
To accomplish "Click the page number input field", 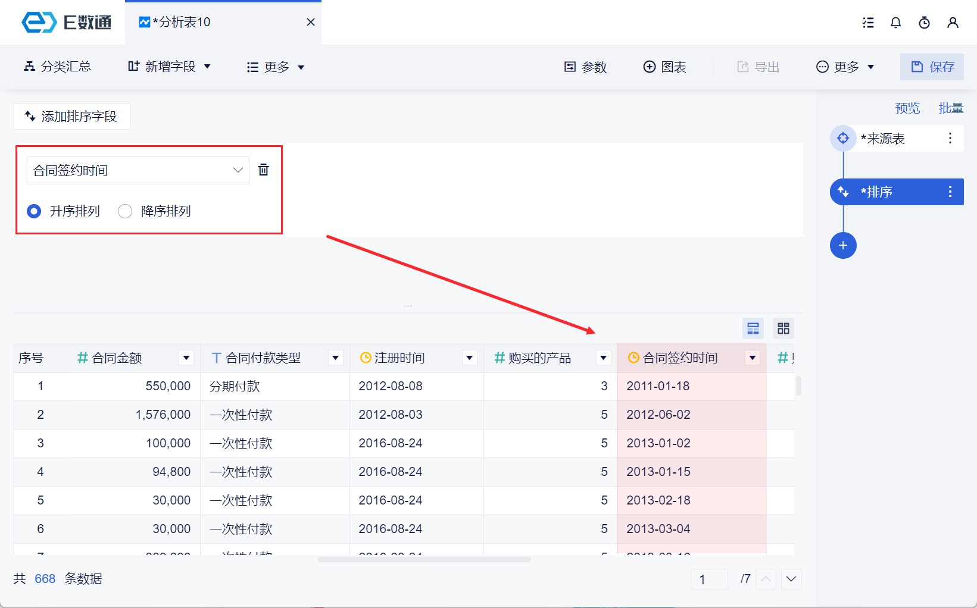I will tap(710, 579).
